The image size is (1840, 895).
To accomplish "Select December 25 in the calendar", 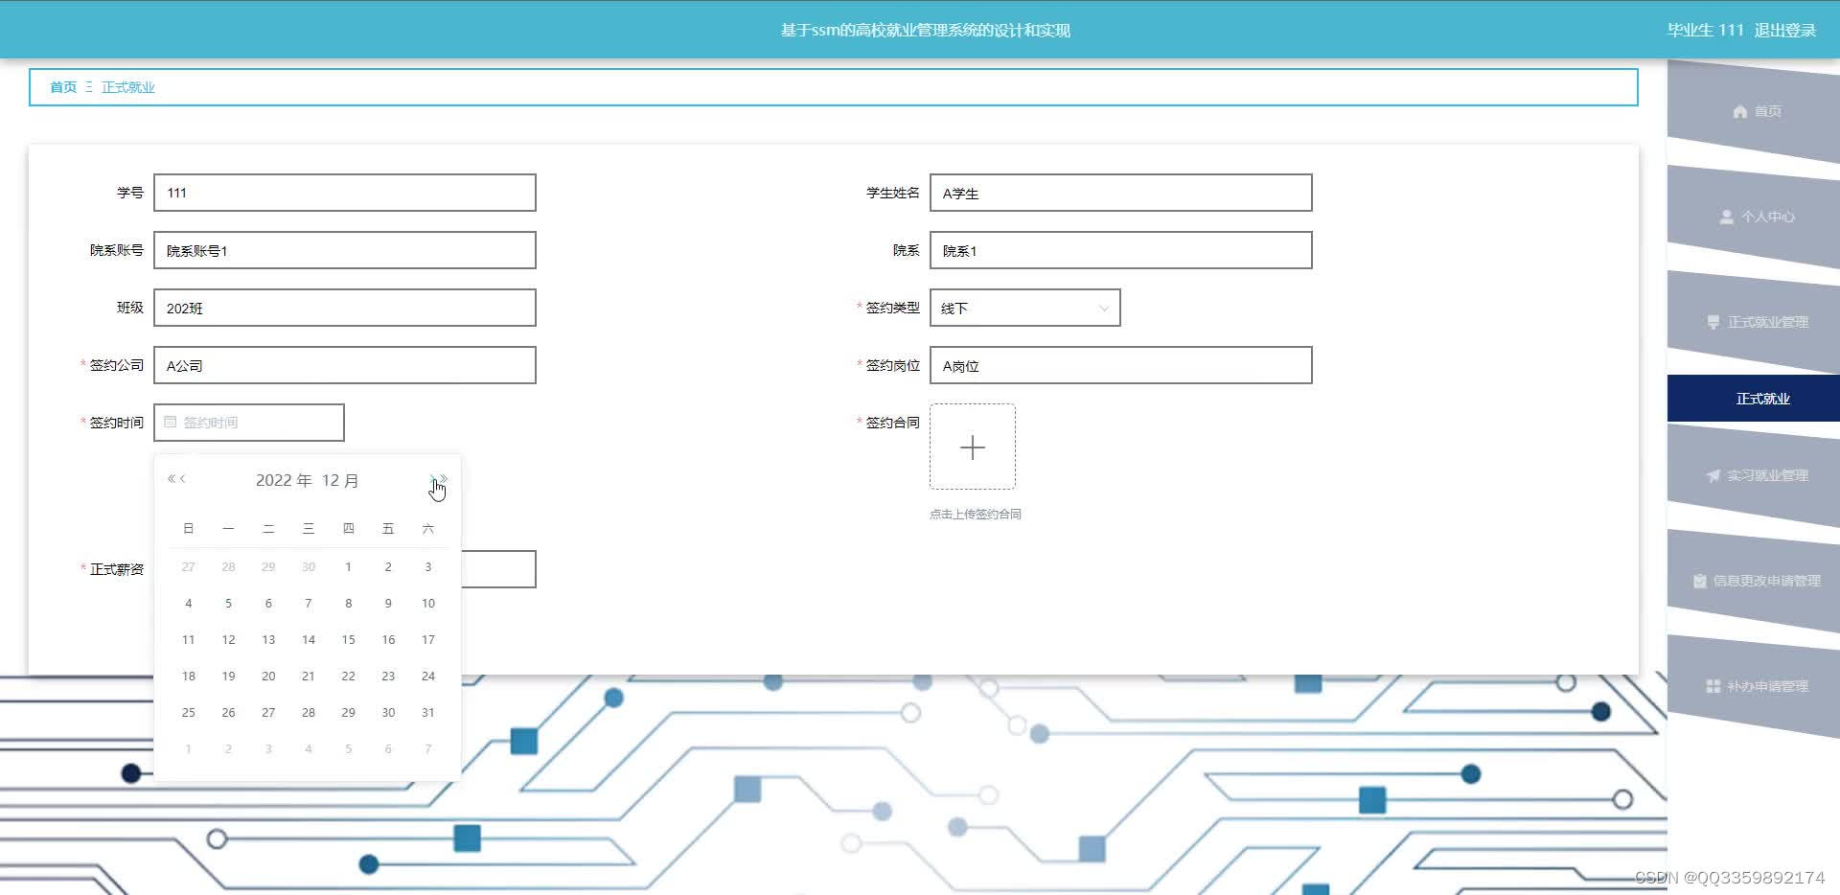I will tap(189, 713).
